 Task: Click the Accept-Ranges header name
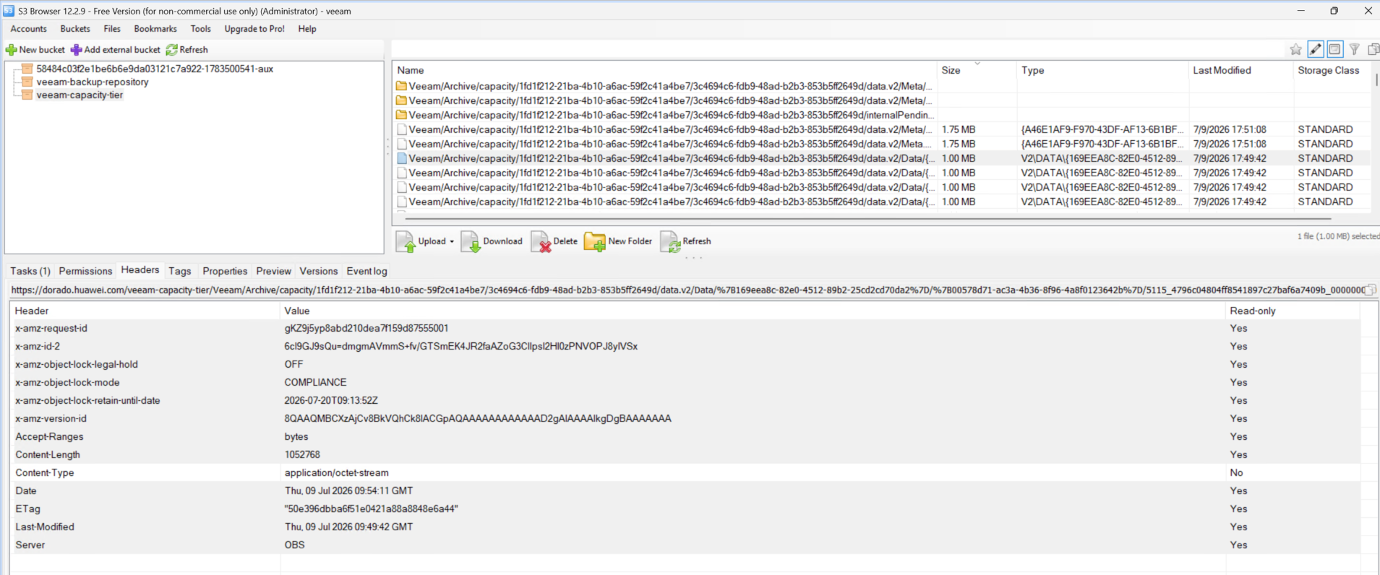[x=49, y=436]
